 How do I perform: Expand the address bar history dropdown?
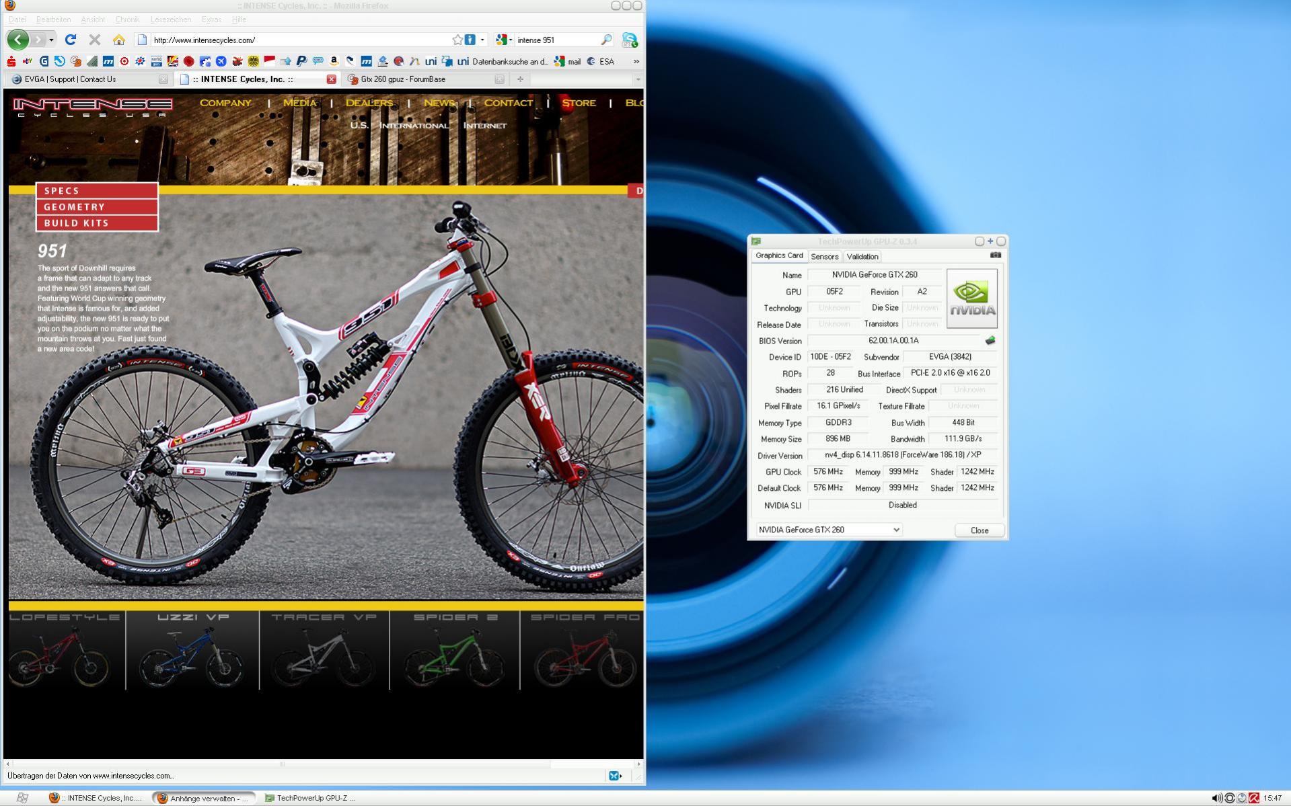click(x=482, y=40)
